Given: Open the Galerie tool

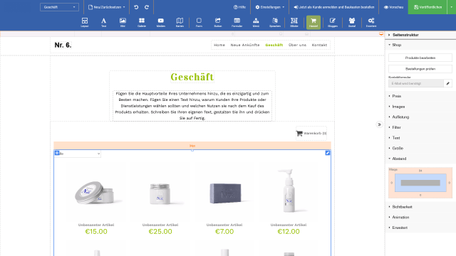Looking at the screenshot, I should pyautogui.click(x=142, y=22).
